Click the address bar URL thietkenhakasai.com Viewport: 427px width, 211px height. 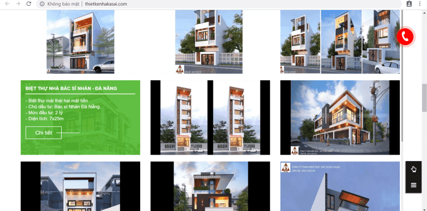click(x=106, y=4)
